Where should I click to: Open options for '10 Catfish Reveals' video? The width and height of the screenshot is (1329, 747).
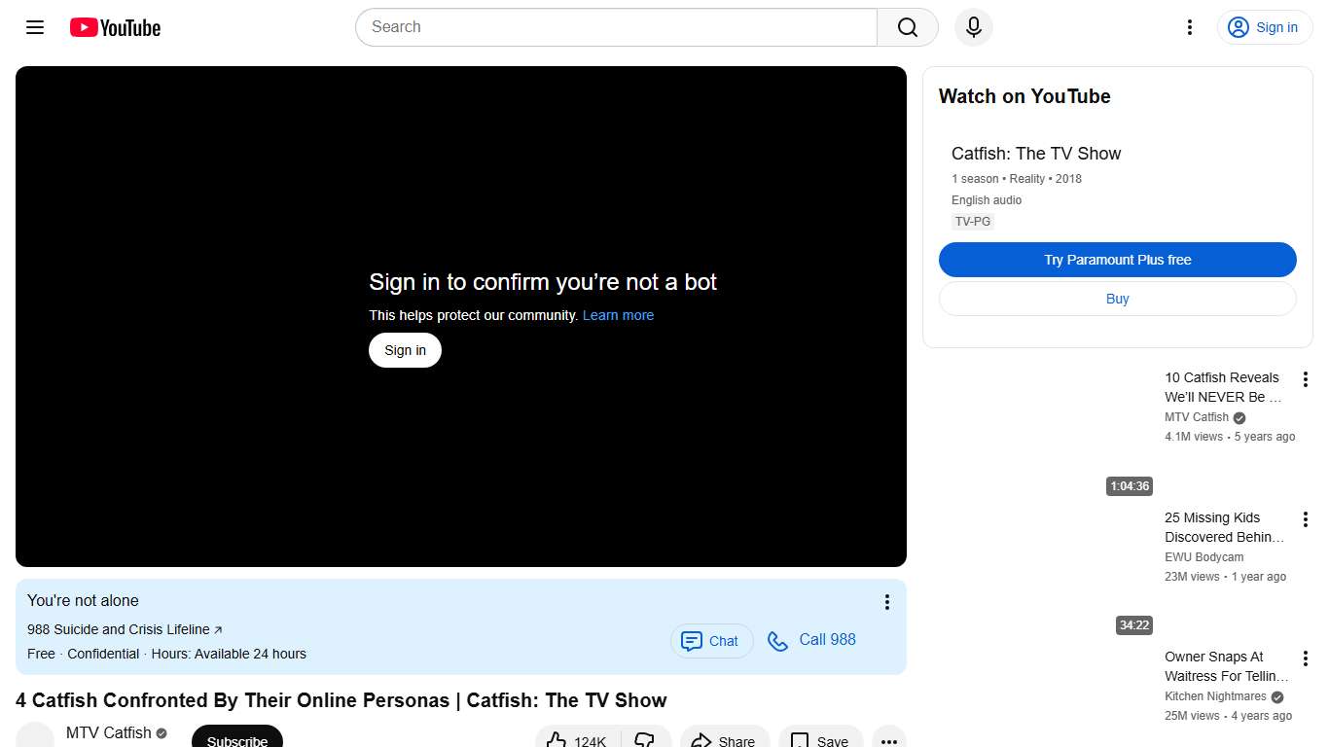[1306, 378]
